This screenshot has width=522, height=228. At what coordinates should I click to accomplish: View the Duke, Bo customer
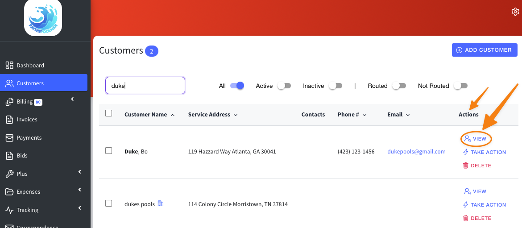point(476,139)
